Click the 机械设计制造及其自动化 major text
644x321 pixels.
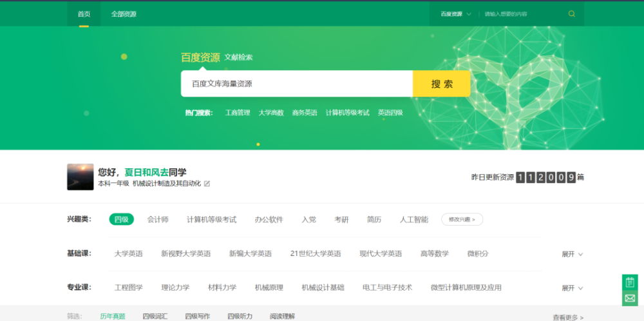point(167,184)
